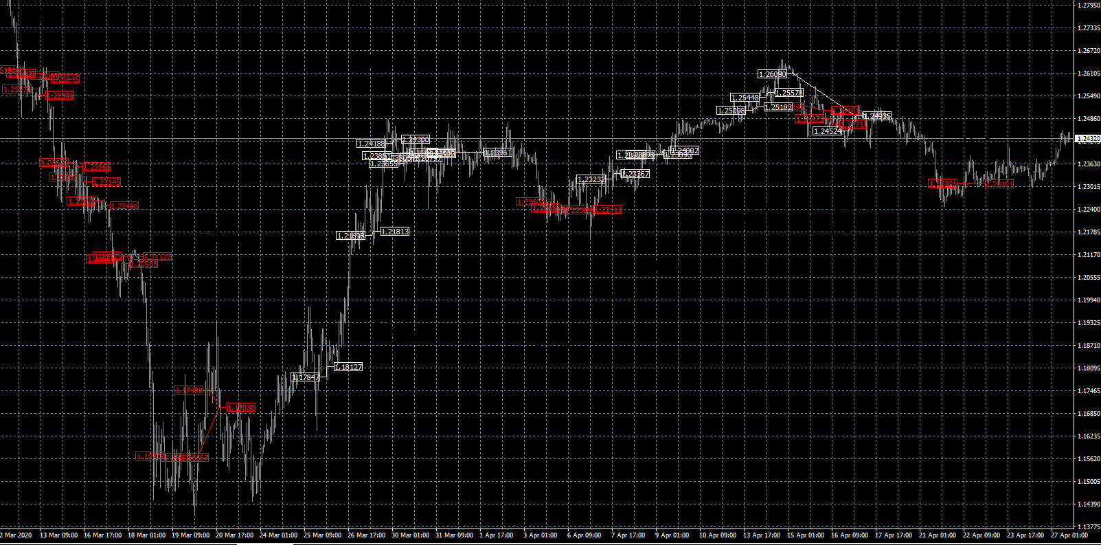1101x545 pixels.
Task: Click 1.20555 on the price scale
Action: point(1089,278)
